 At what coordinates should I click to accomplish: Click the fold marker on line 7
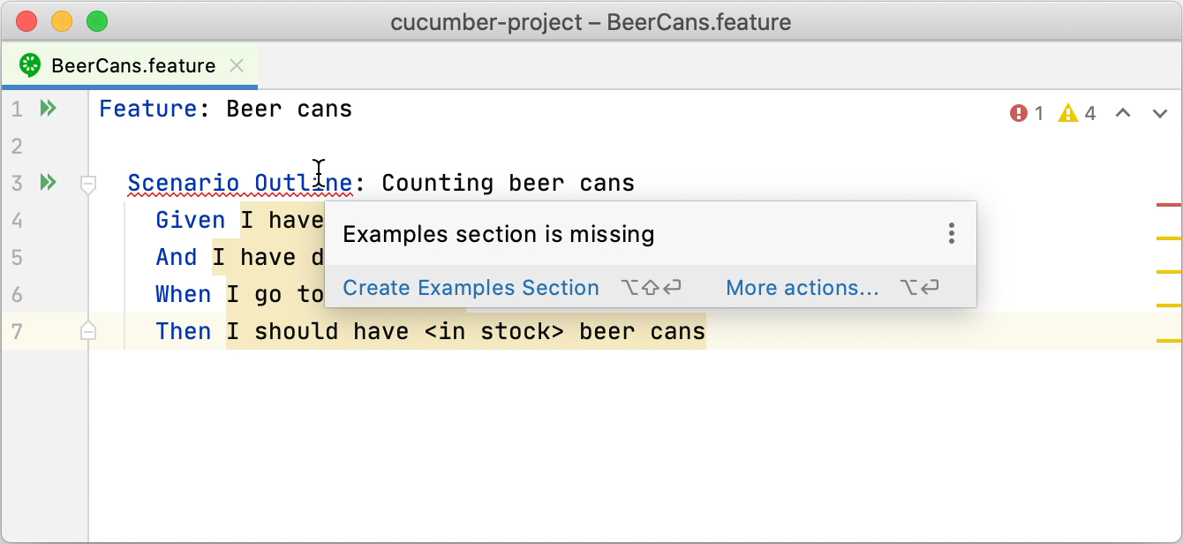click(88, 330)
